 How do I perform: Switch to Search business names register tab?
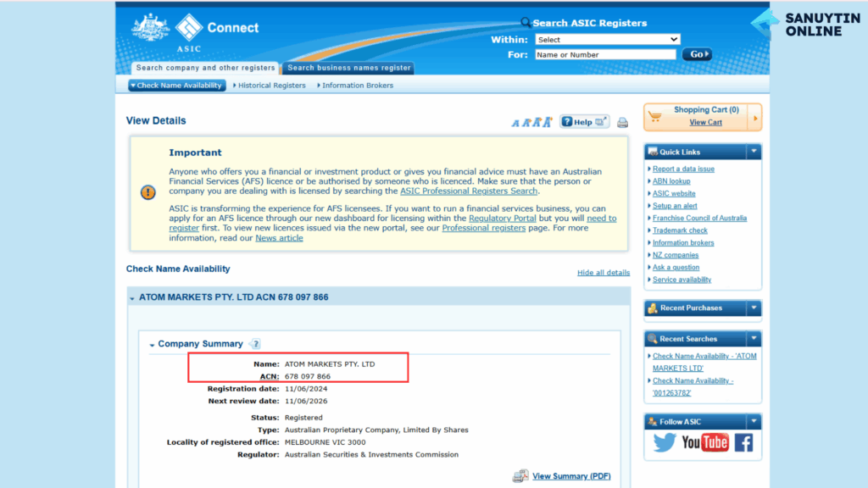[x=348, y=68]
